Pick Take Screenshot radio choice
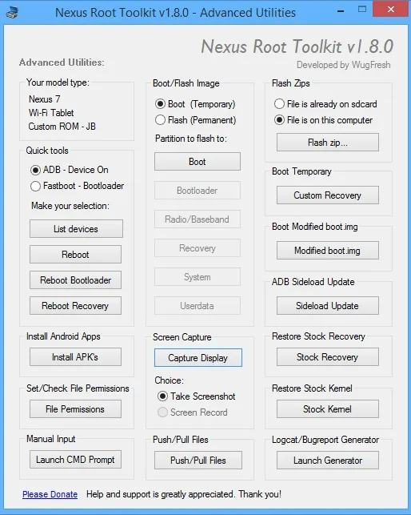The width and height of the screenshot is (411, 515). click(196, 396)
